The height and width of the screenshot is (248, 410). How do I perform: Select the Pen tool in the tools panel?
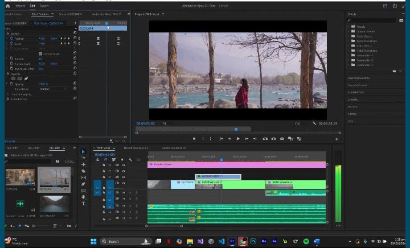(83, 184)
